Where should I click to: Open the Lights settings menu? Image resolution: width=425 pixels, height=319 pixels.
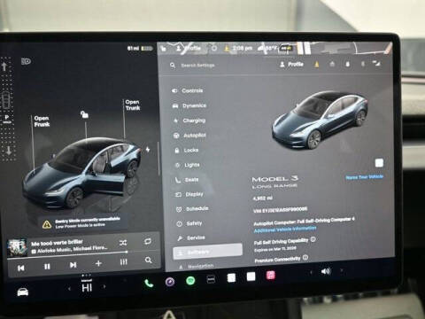[188, 165]
